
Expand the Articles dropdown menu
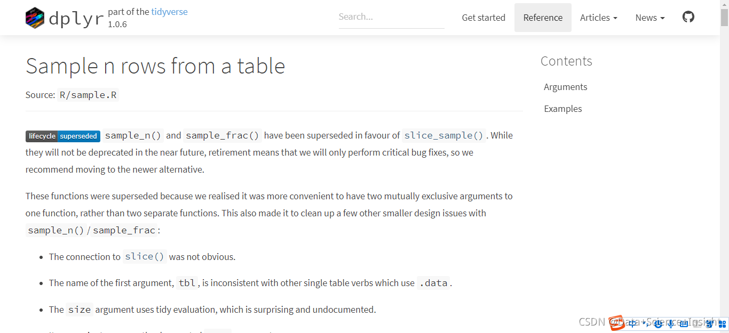598,18
